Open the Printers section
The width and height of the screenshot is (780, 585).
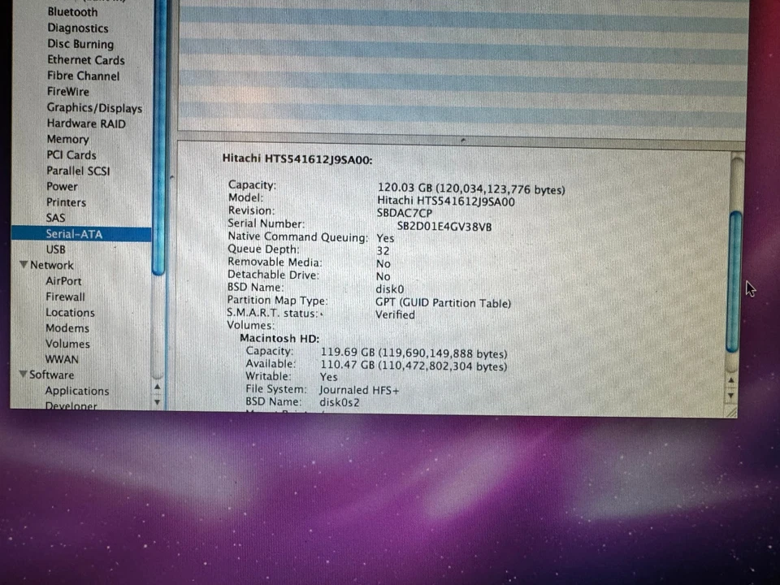pos(66,201)
